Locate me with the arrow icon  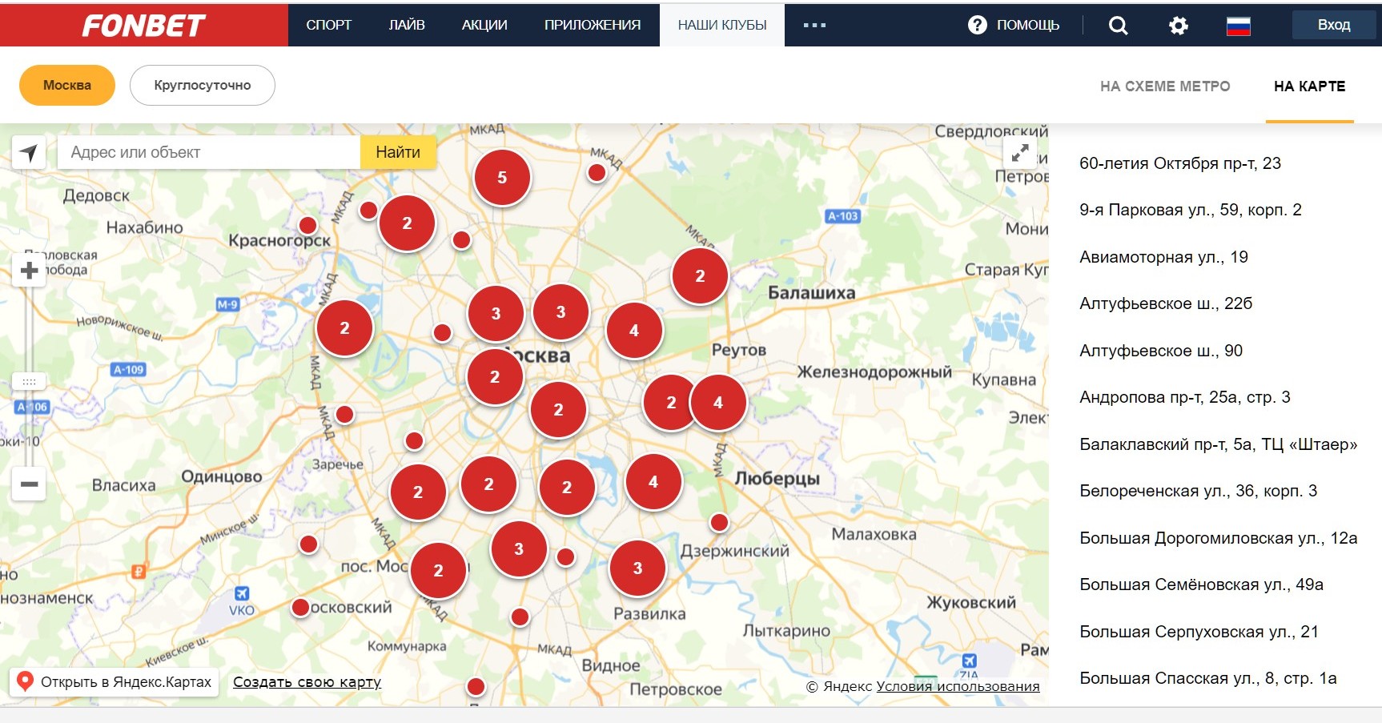coord(29,152)
